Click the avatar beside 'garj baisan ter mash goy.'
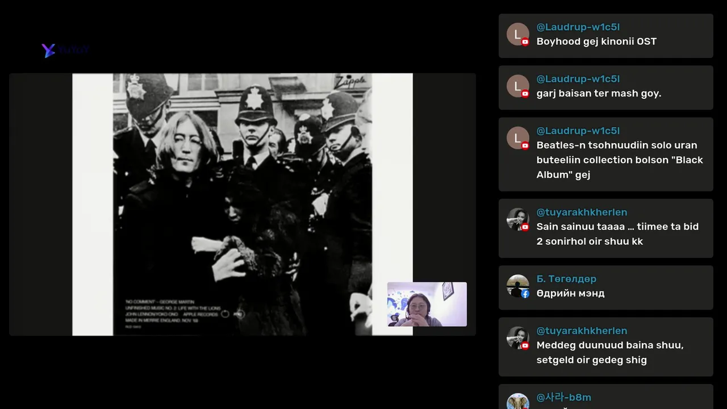The height and width of the screenshot is (409, 727). coord(517,86)
